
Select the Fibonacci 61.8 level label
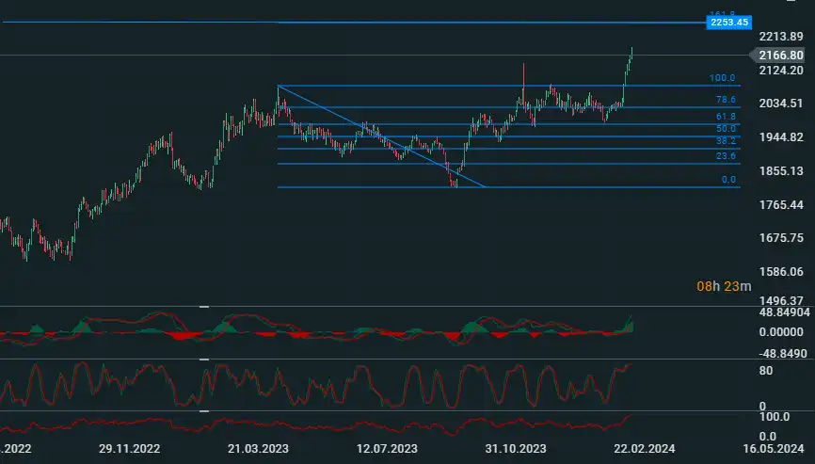click(x=725, y=117)
